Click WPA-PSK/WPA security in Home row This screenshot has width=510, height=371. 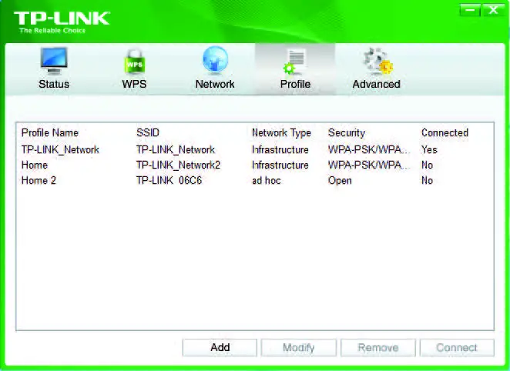[x=369, y=165]
